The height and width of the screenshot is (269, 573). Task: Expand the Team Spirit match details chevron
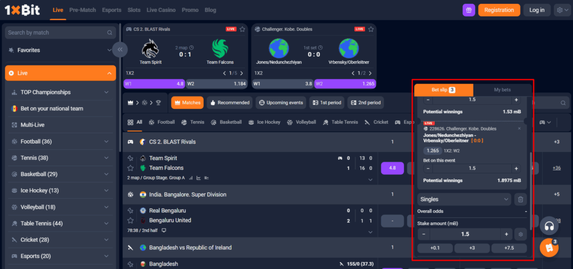(x=370, y=180)
